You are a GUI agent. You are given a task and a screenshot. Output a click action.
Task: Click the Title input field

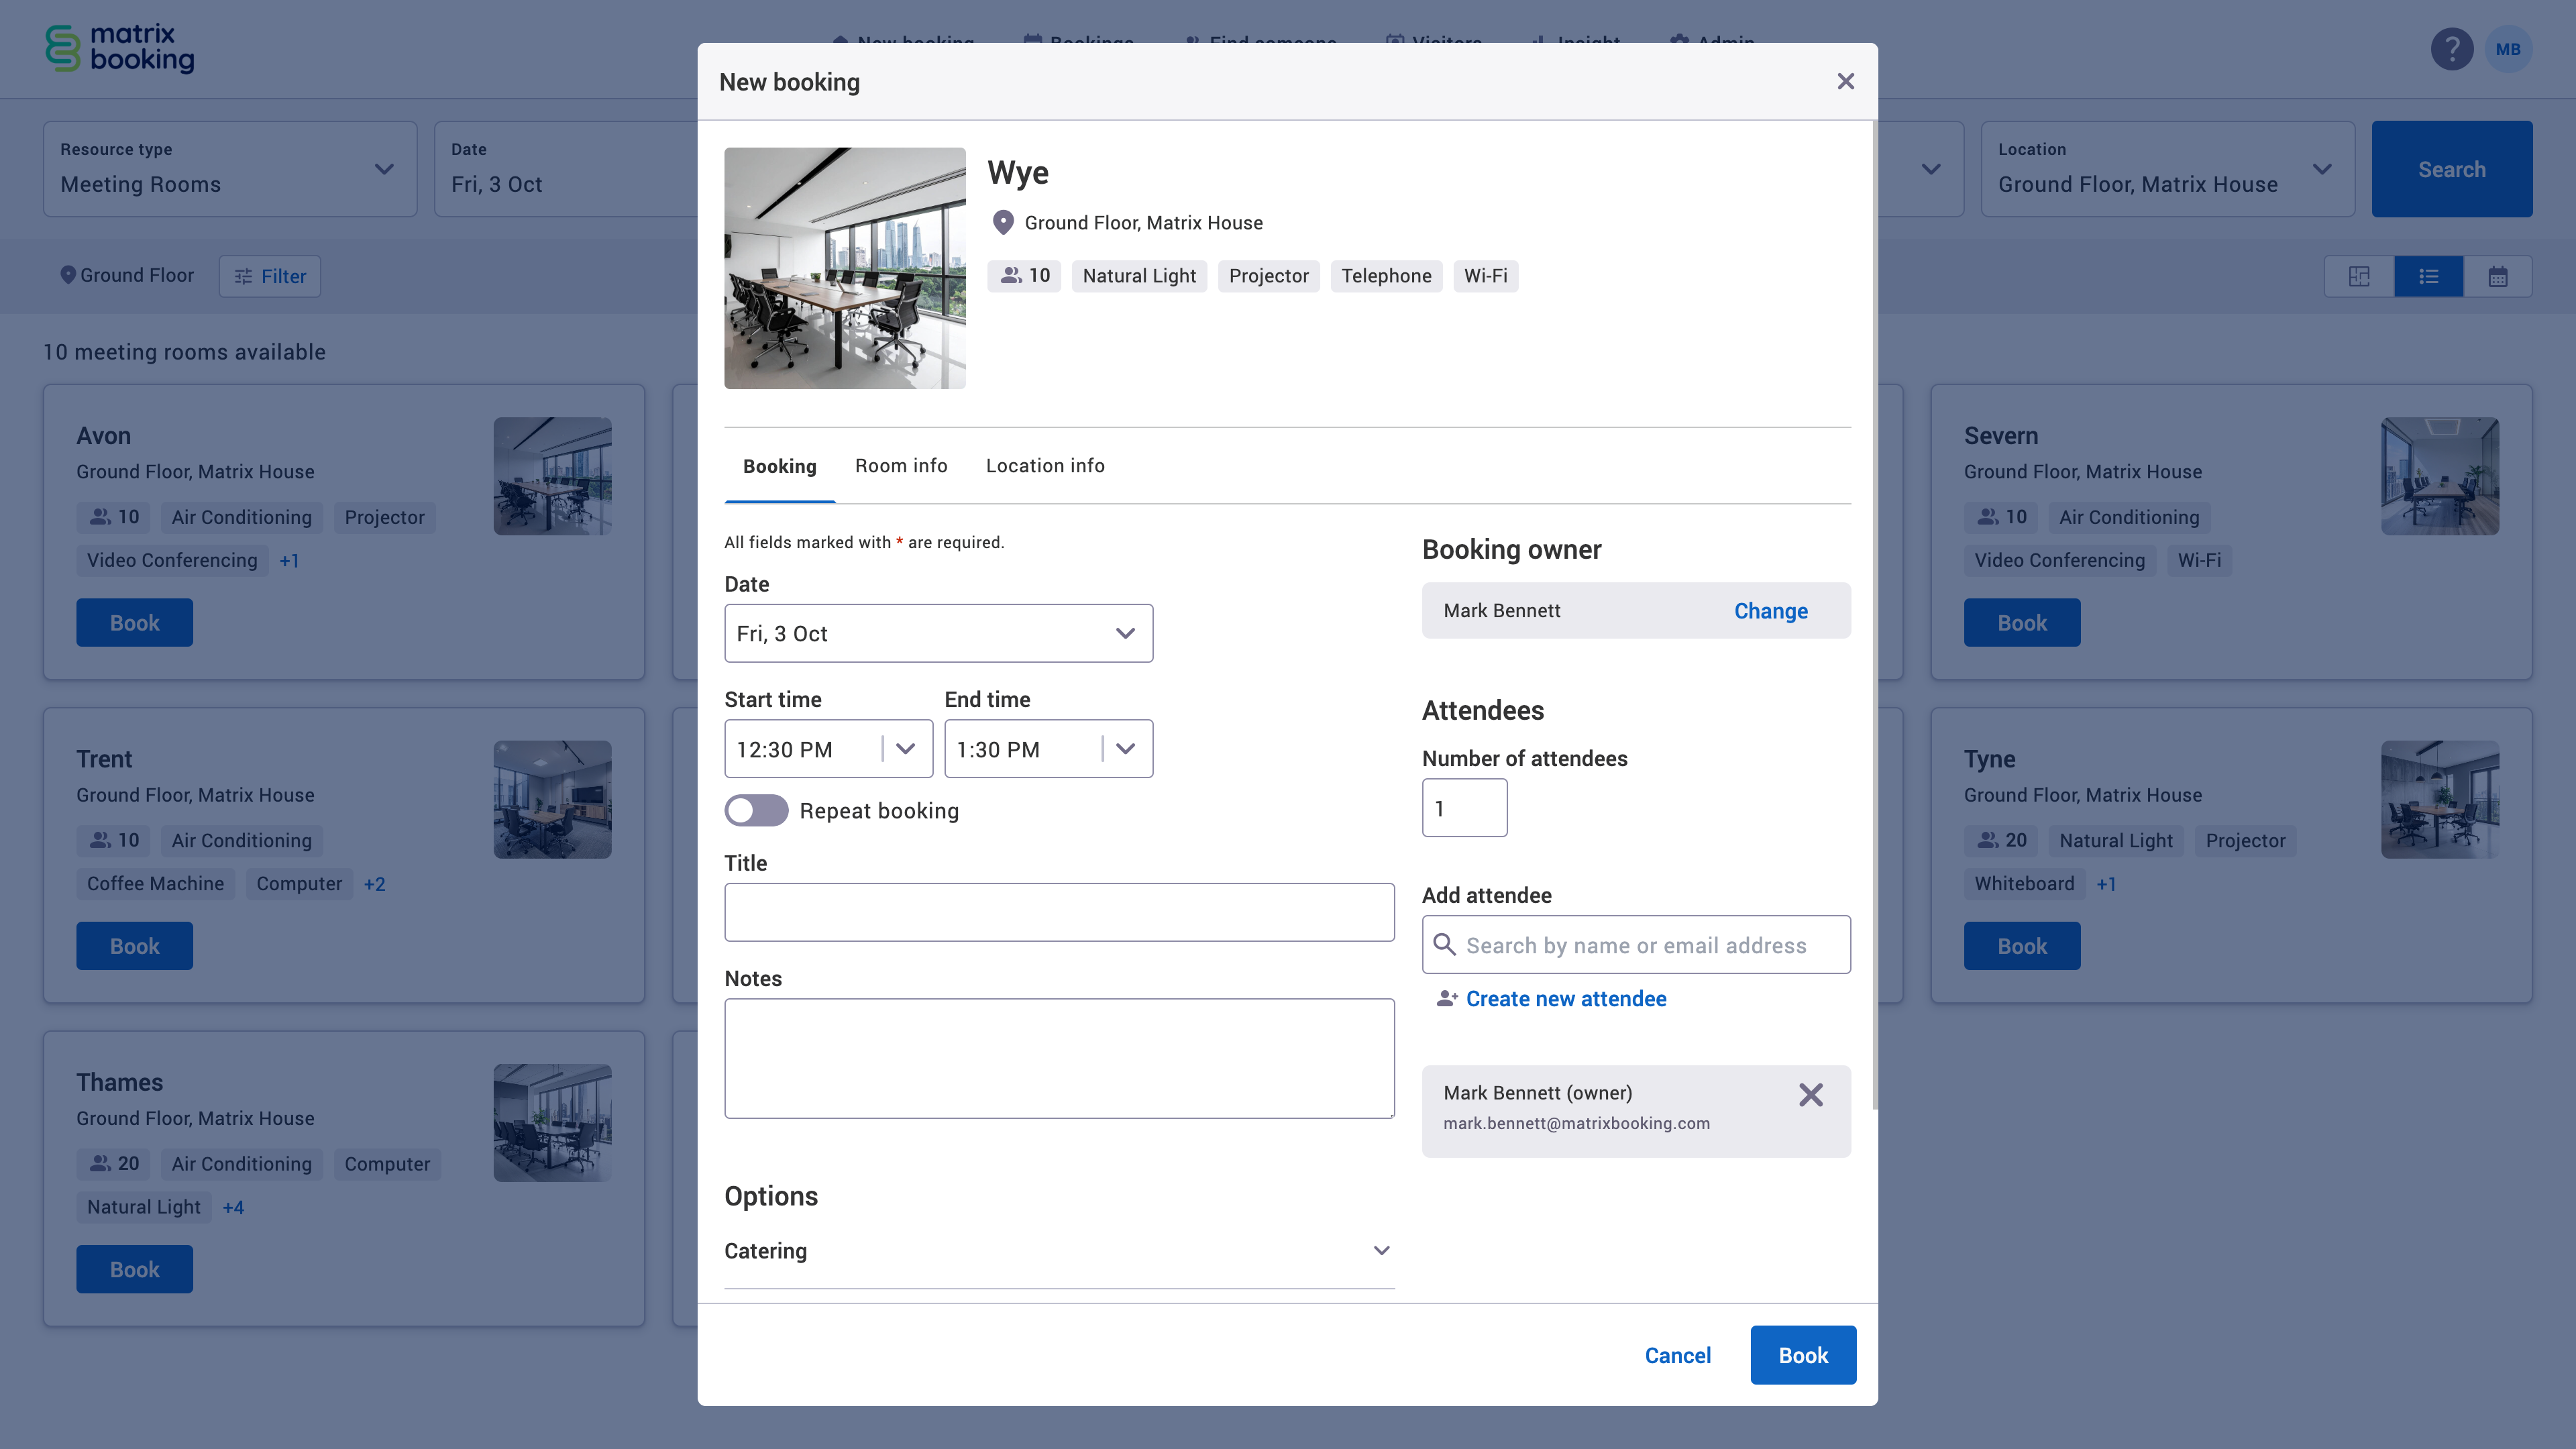[1058, 912]
